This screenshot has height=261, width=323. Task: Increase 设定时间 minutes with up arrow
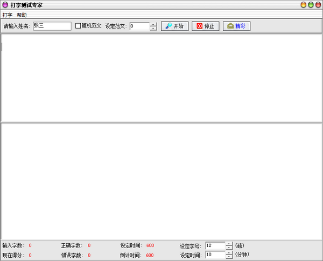coord(229,252)
